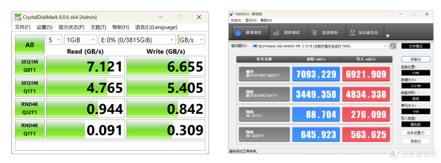Click the 数据大小 field showing 512 MB
Viewport: 441px width, 163px height.
pyautogui.click(x=416, y=86)
